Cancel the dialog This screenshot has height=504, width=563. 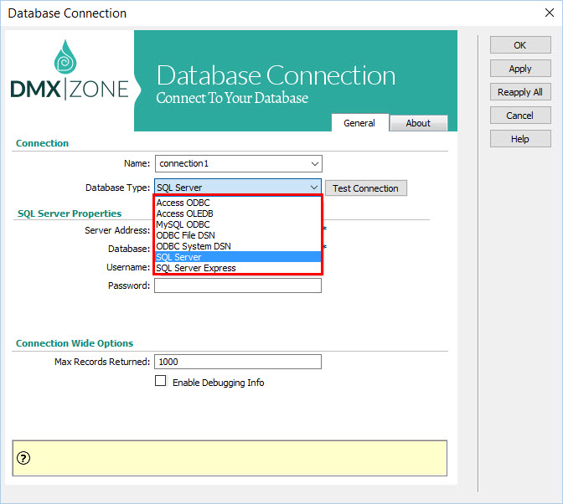[520, 116]
